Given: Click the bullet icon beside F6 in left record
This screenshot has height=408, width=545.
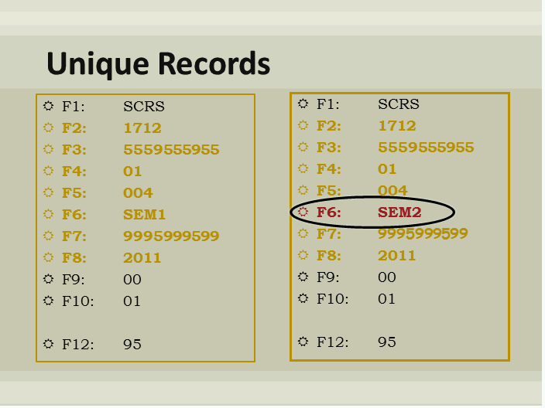Looking at the screenshot, I should click(49, 214).
